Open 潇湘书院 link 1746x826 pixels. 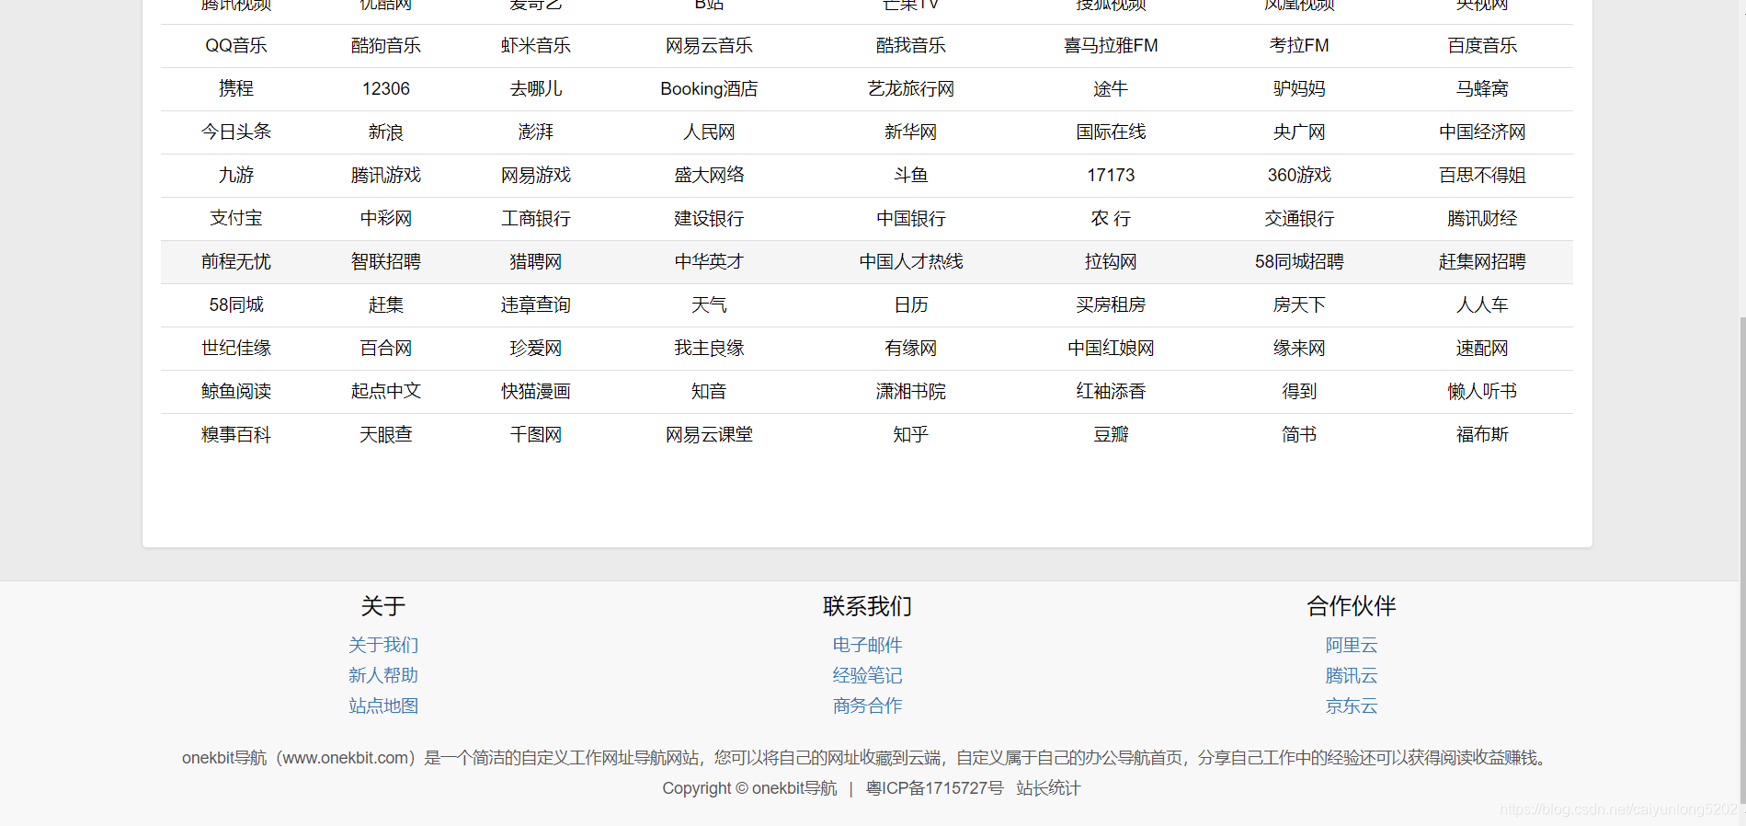911,392
